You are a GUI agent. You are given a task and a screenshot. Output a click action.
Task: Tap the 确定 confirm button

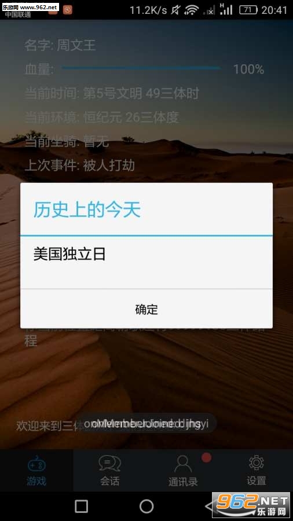[146, 309]
